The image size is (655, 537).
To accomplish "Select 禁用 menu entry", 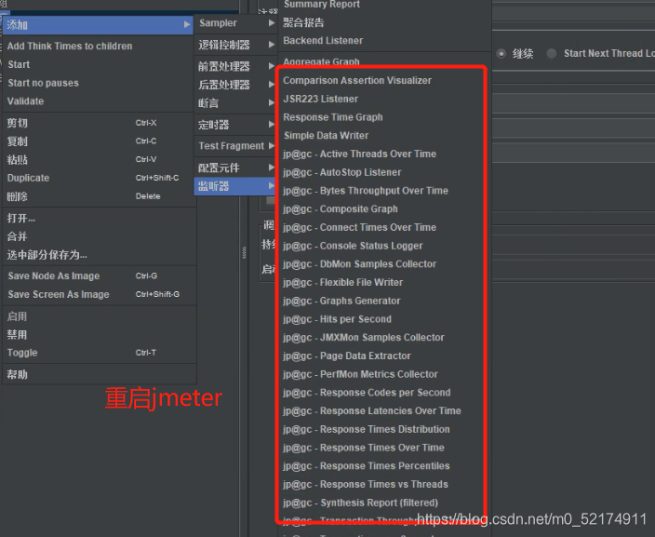I will (x=98, y=335).
